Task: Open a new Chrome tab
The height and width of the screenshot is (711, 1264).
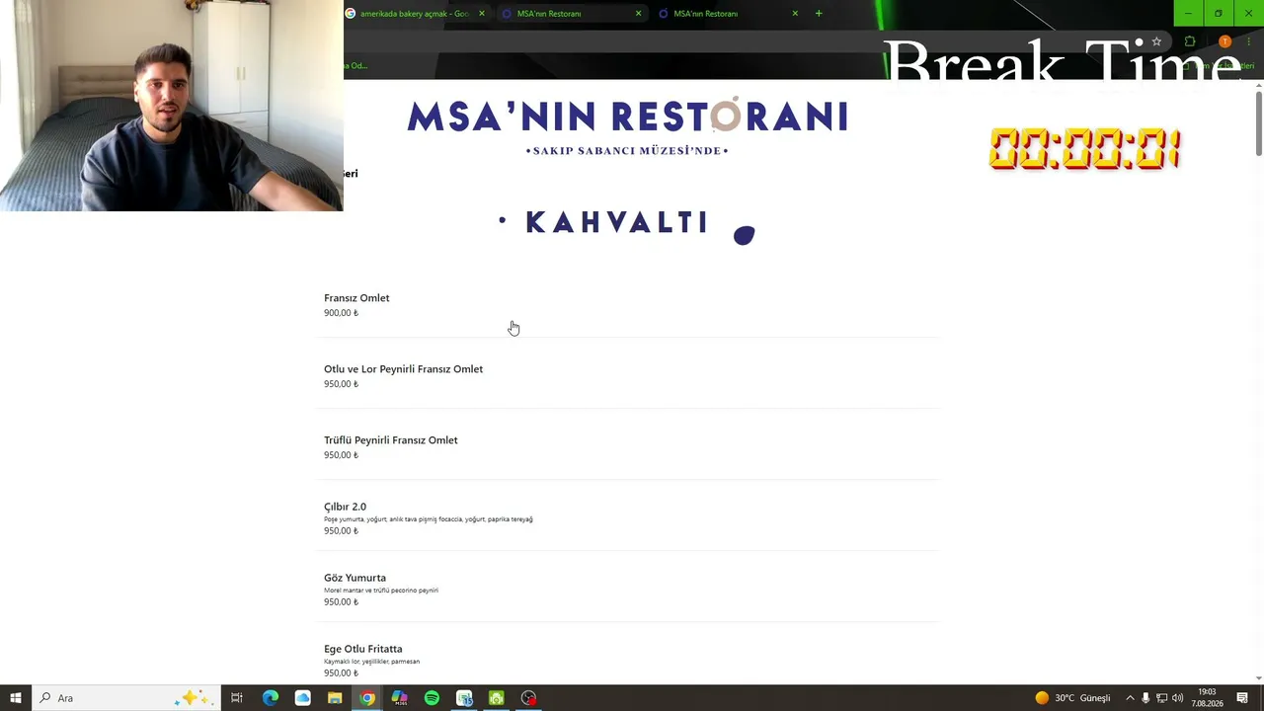Action: click(819, 14)
